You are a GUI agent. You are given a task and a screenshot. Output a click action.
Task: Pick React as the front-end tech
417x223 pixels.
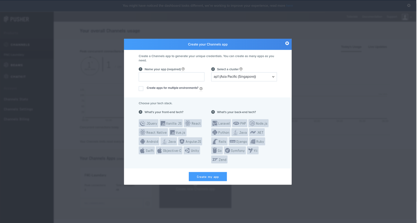coord(193,123)
